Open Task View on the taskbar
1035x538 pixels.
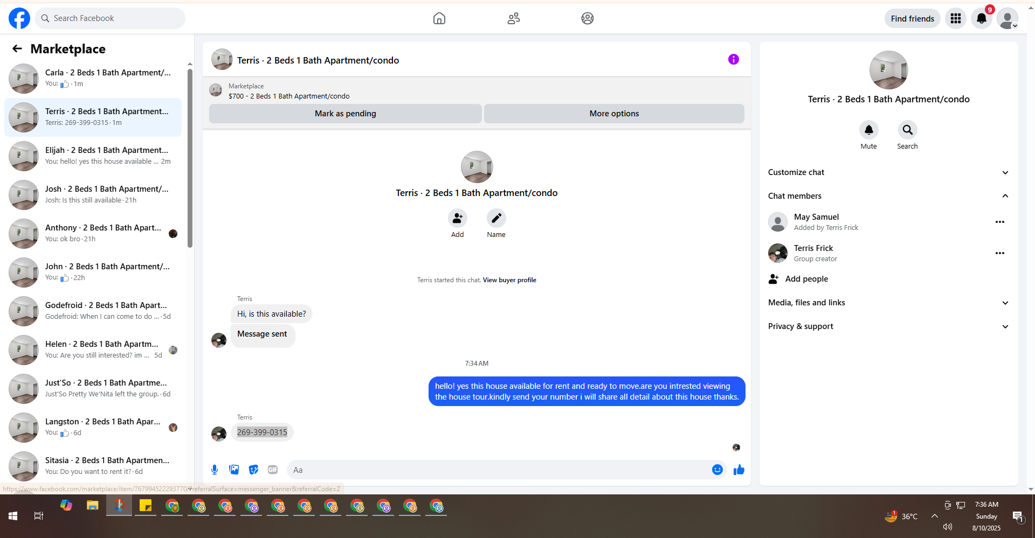click(39, 516)
